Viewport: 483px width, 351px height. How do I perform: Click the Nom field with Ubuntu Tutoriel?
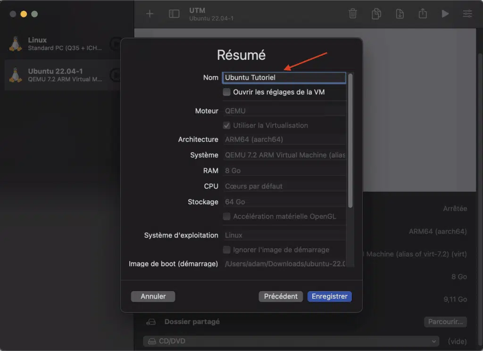tap(284, 78)
